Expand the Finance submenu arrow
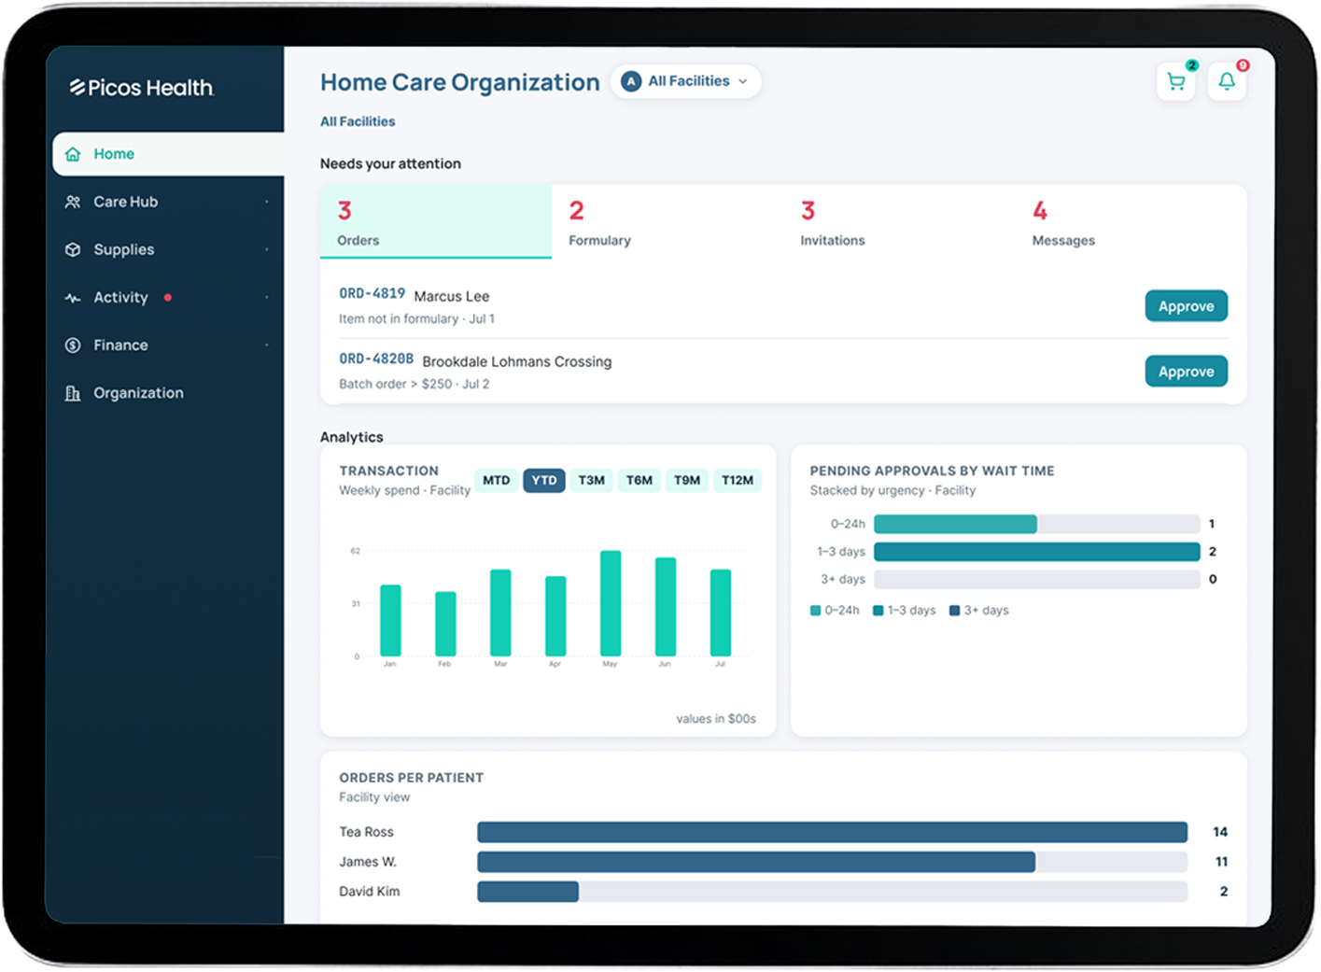 (x=266, y=345)
